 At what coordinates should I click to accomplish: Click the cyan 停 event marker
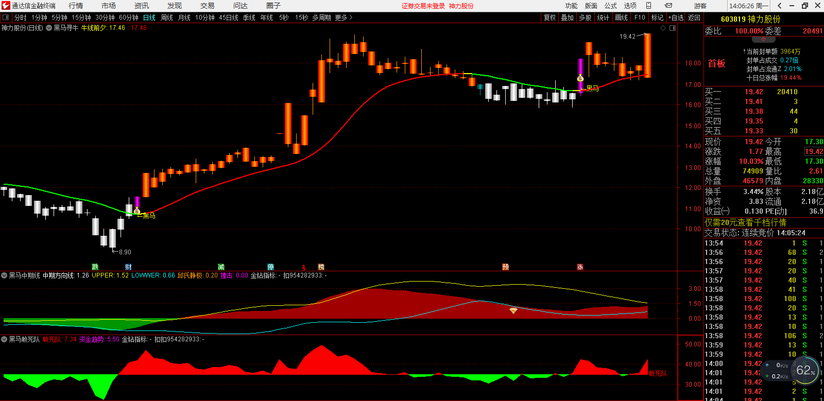click(x=271, y=267)
